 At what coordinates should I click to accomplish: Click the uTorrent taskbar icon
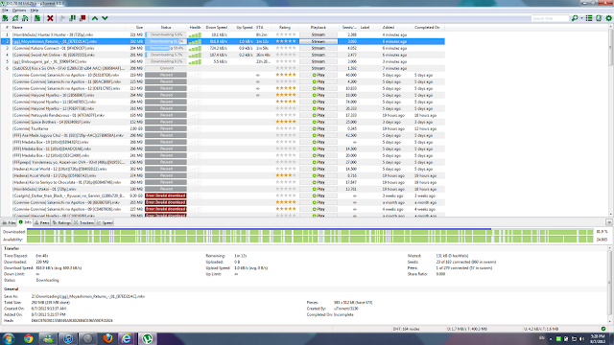[x=147, y=338]
